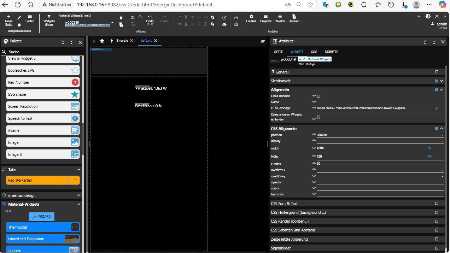Tick Keine anderen Widgets einbinden checkbox
Image resolution: width=450 pixels, height=253 pixels.
click(x=318, y=117)
